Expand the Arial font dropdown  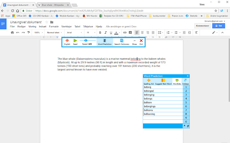point(73,33)
